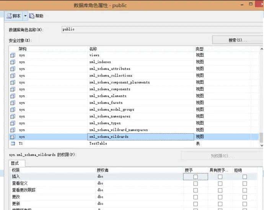Screen dimensions: 264x210
Task: Minimize the database role properties window
Action: pyautogui.click(x=242, y=5)
